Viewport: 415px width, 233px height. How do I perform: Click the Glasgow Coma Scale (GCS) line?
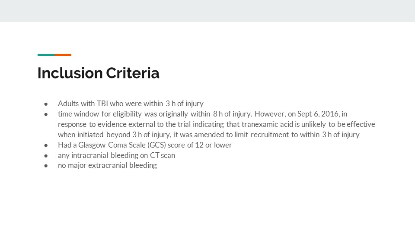click(145, 145)
